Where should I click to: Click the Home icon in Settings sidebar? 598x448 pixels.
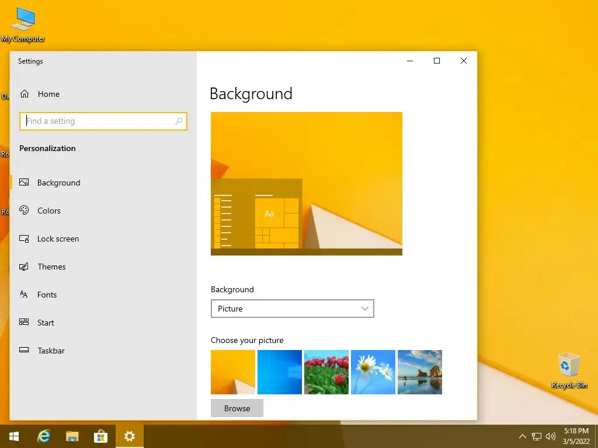click(25, 94)
